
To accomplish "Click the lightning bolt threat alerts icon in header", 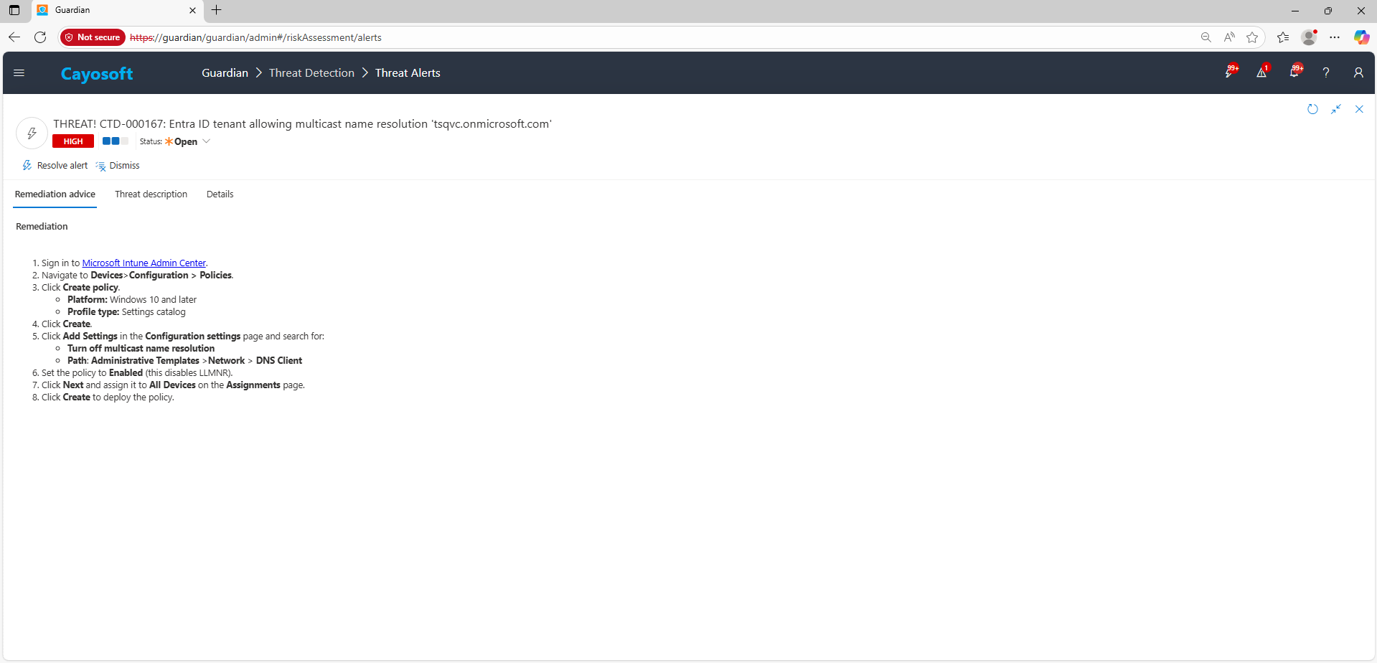I will click(x=1230, y=72).
